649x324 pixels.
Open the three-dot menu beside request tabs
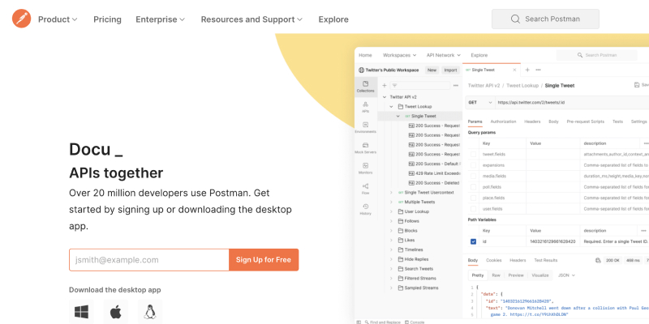(x=538, y=70)
